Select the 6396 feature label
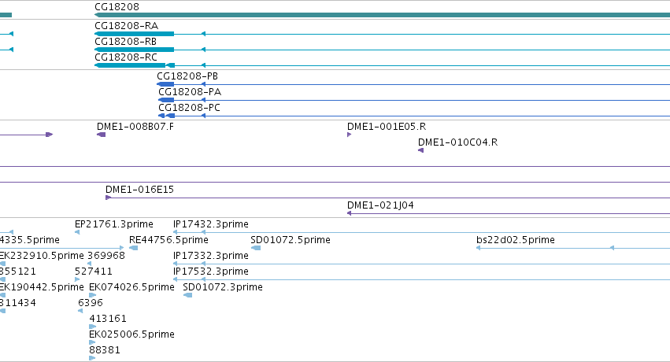 (x=91, y=303)
